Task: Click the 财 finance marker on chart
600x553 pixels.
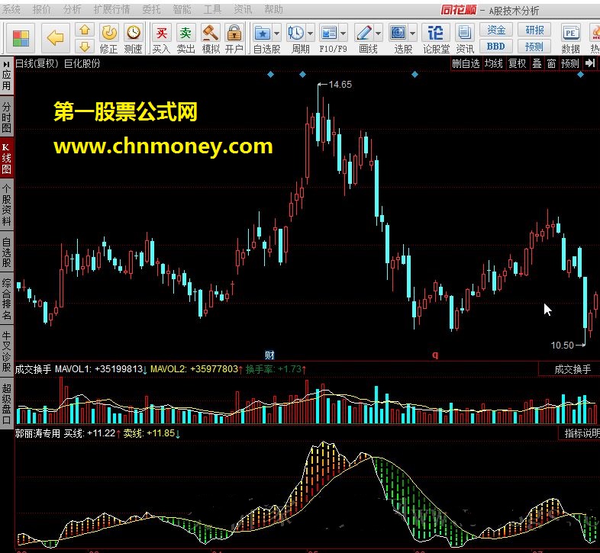Action: 269,355
